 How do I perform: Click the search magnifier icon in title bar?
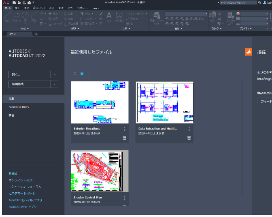click(259, 2)
